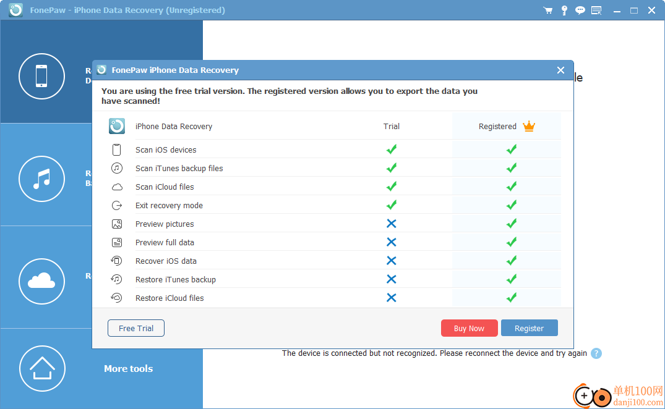Open the menu list icon in title bar
Viewport: 665px width, 409px height.
[596, 10]
